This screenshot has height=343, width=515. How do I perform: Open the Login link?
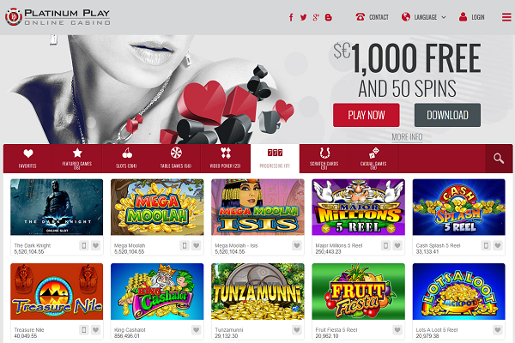(x=471, y=17)
